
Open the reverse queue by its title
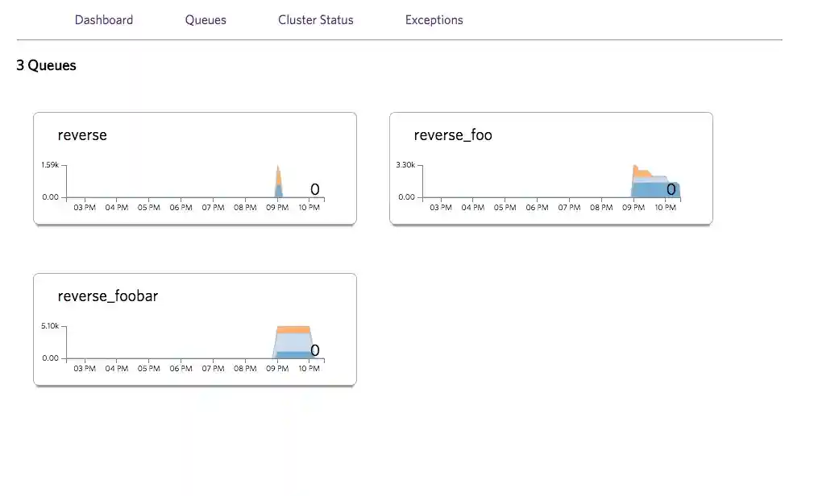click(x=82, y=135)
